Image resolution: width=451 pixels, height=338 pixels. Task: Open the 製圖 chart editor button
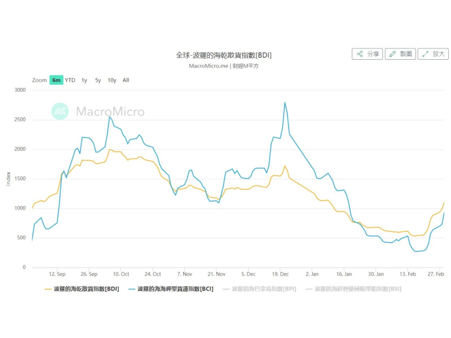(x=400, y=54)
